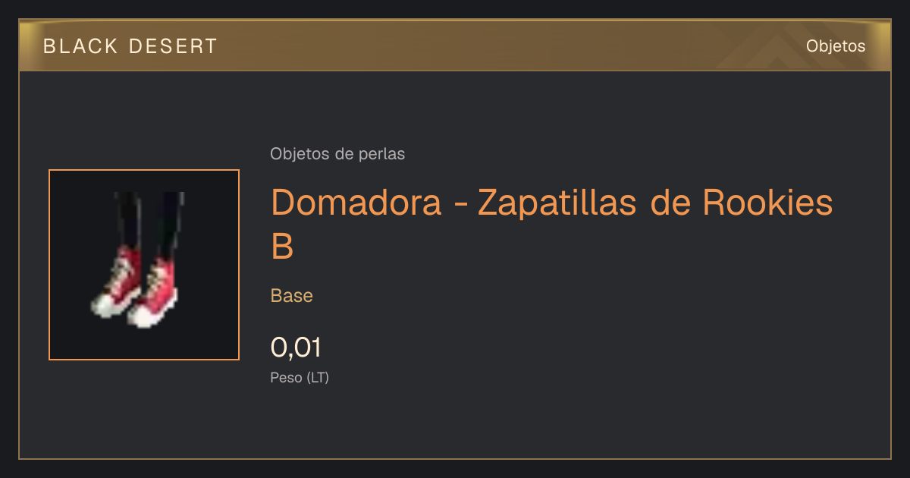Select the red sneakers item thumbnail

click(144, 265)
